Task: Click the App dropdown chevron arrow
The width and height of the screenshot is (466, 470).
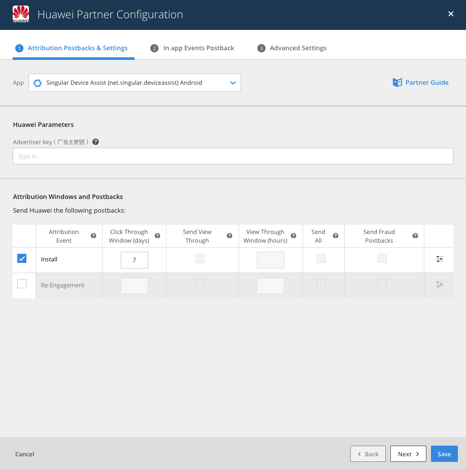Action: [232, 83]
